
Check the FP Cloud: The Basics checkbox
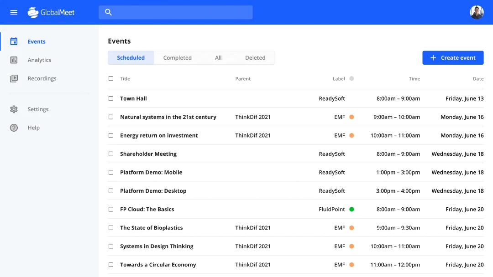click(x=111, y=209)
